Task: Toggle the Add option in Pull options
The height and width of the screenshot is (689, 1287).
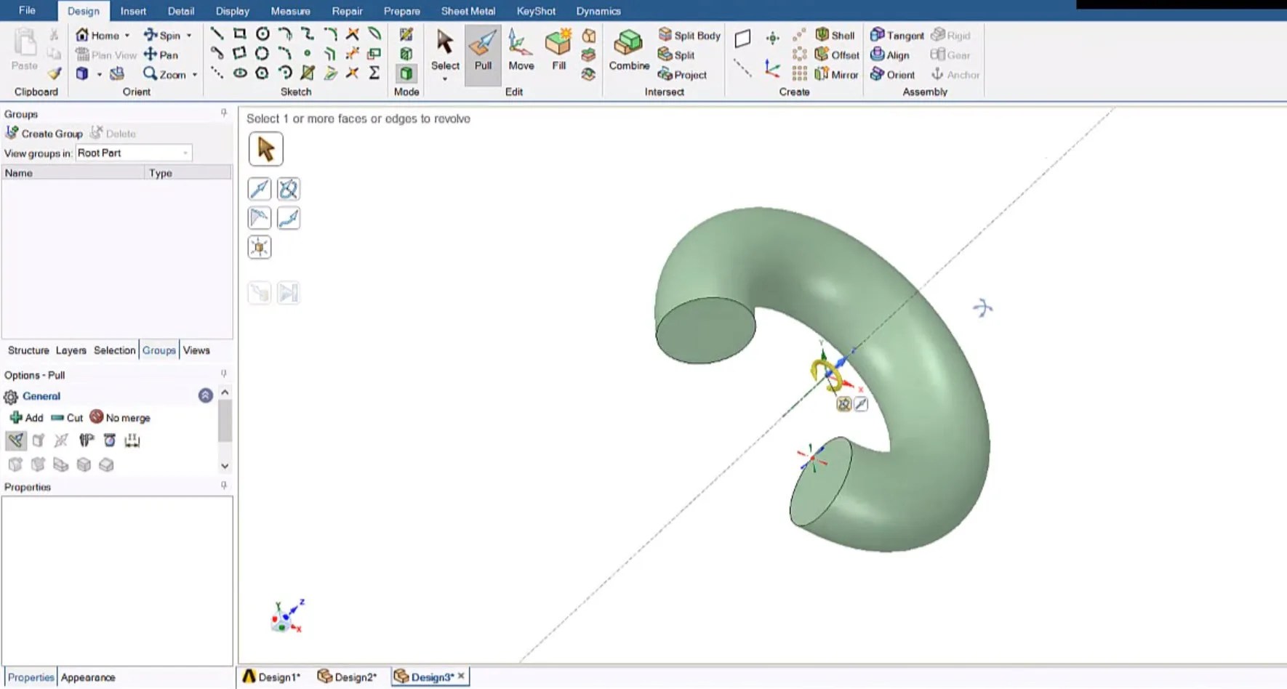Action: [26, 417]
